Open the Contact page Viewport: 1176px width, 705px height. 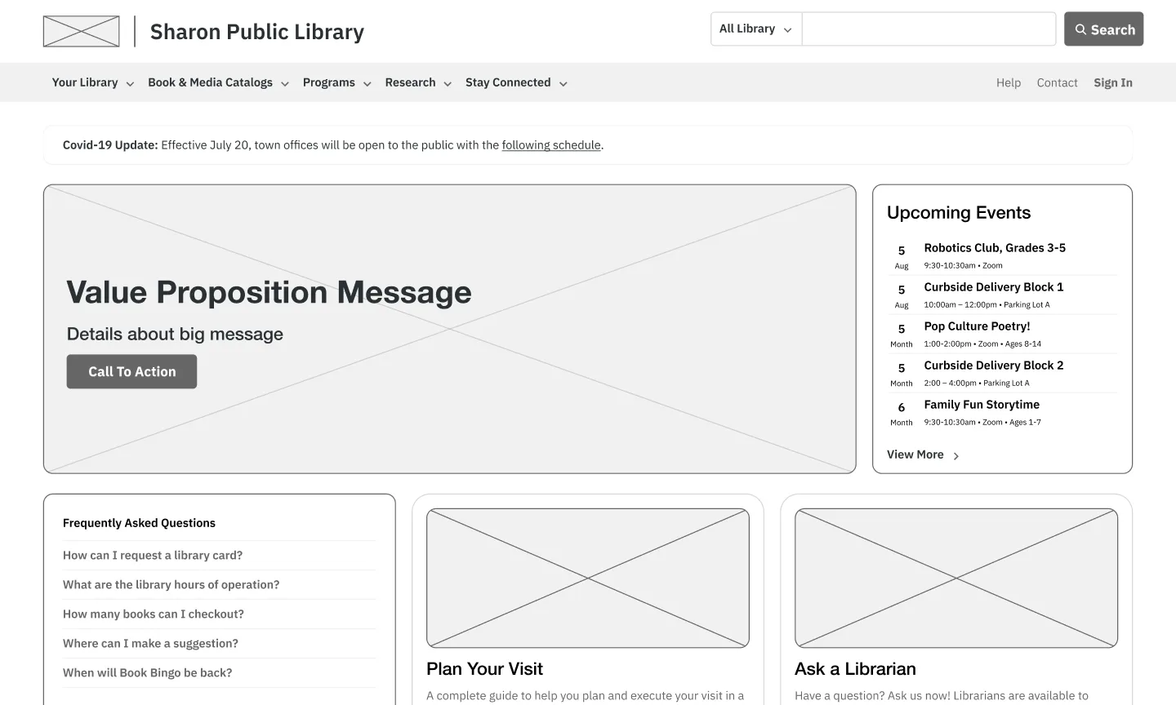tap(1057, 82)
